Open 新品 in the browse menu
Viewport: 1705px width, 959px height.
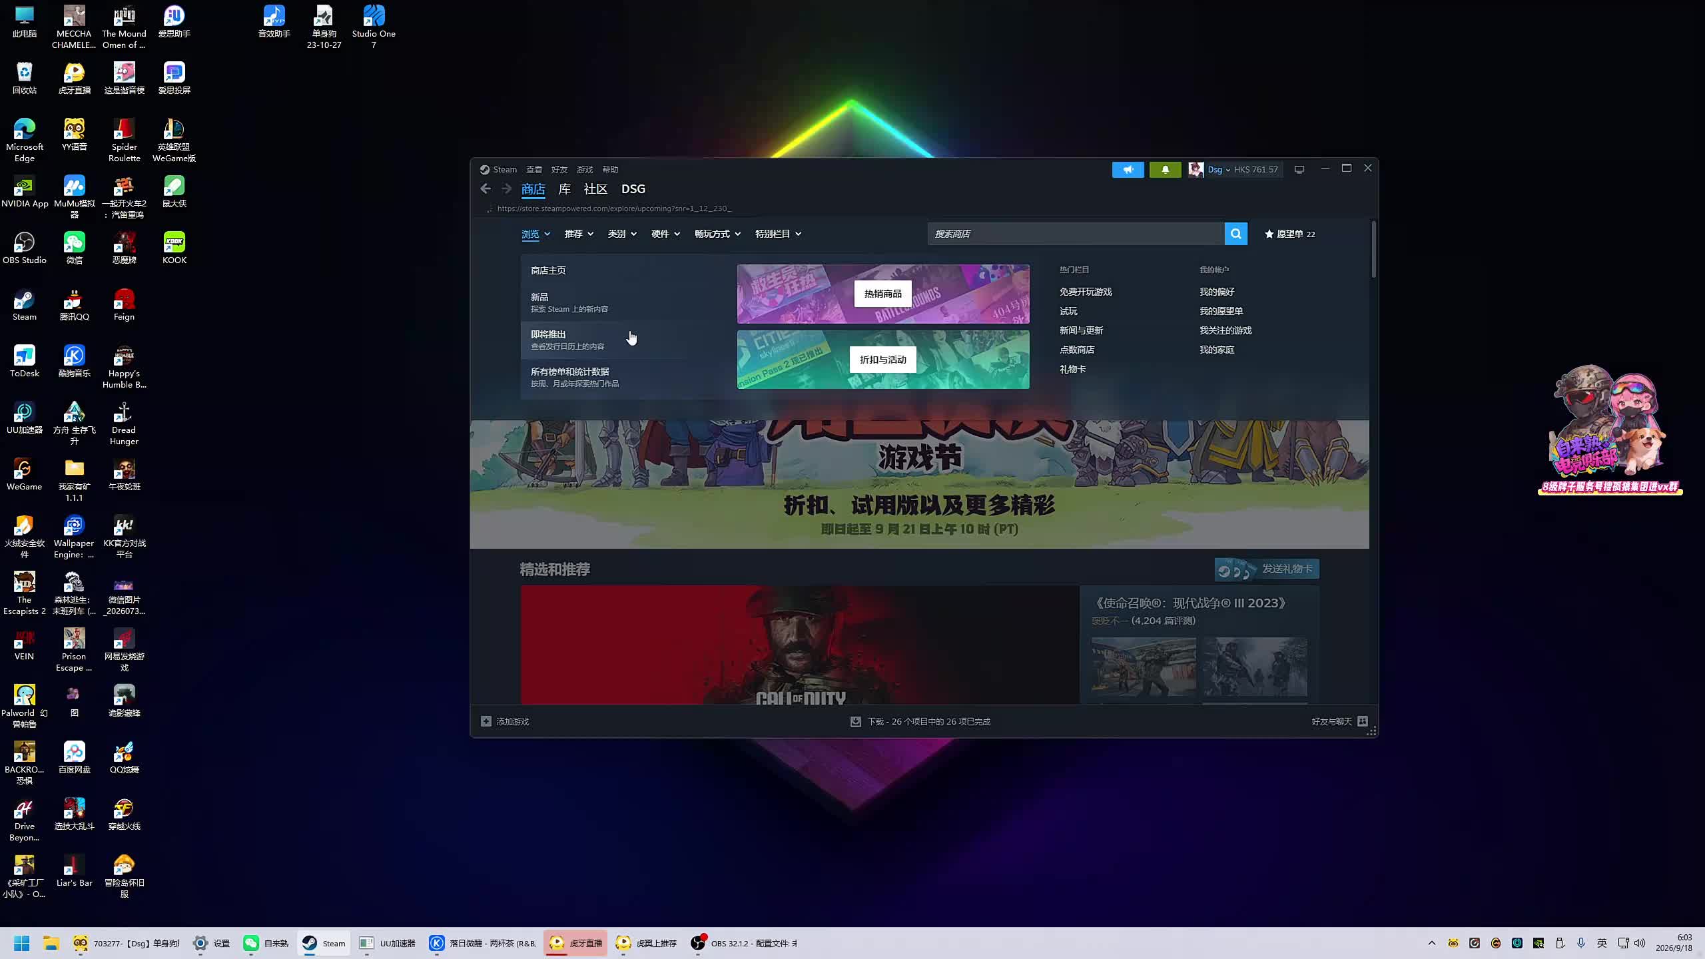624,302
